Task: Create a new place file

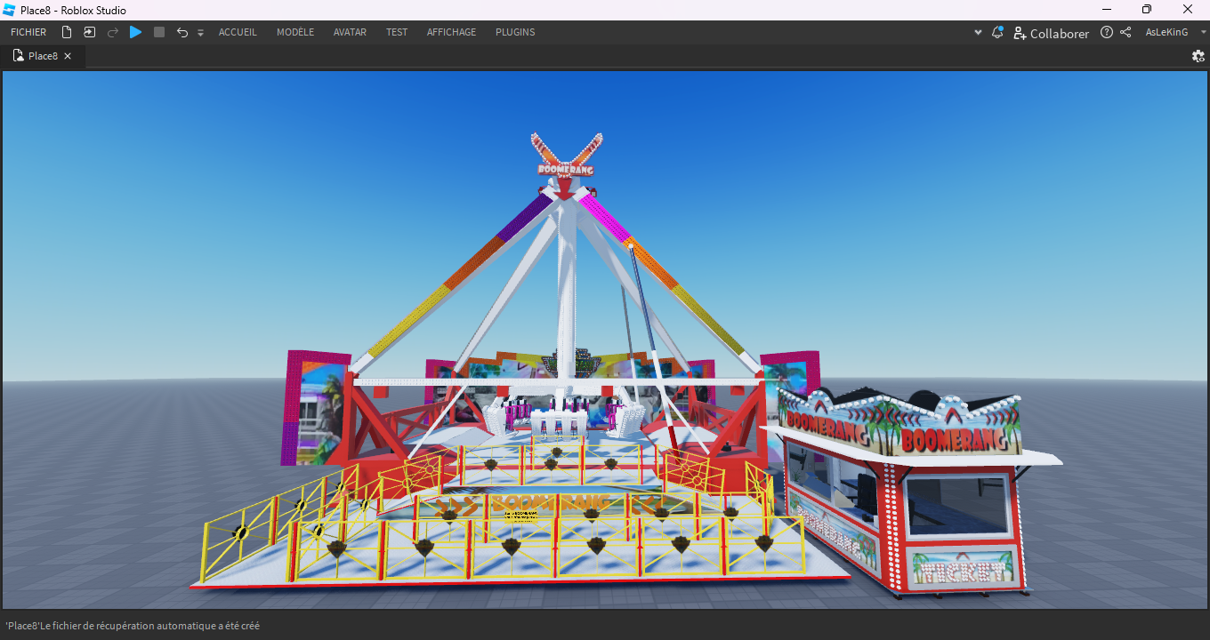Action: 67,32
